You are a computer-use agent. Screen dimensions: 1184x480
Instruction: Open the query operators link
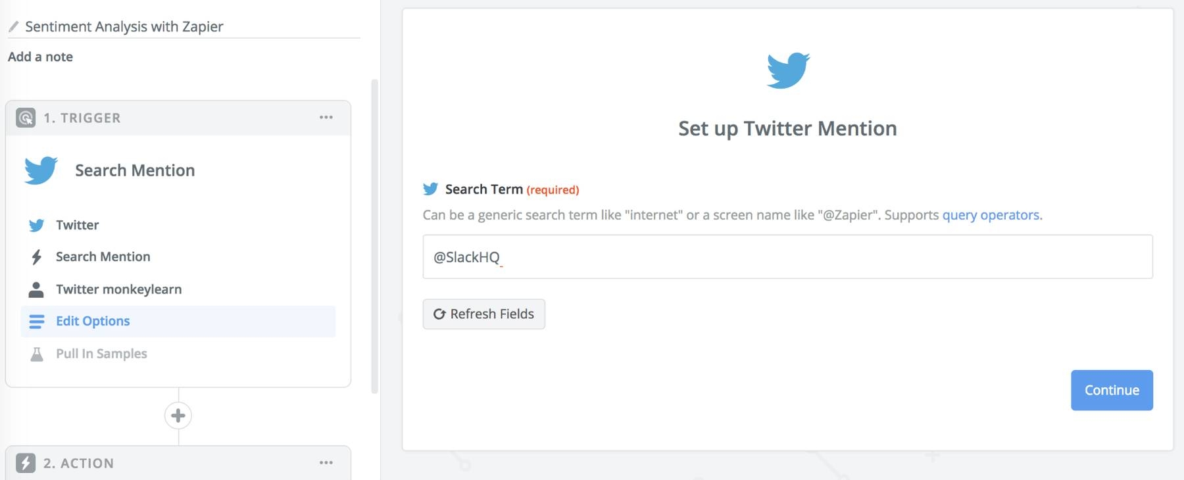(991, 215)
